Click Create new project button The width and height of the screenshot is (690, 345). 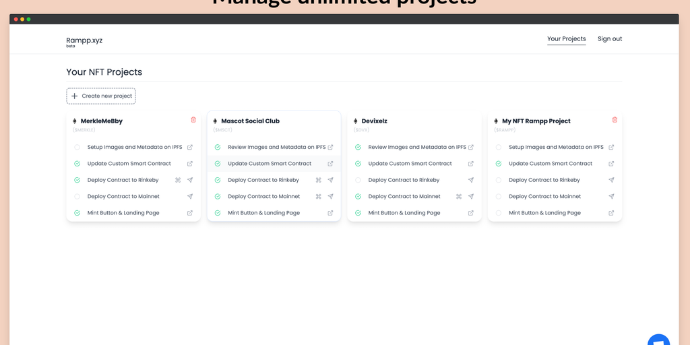click(x=101, y=96)
